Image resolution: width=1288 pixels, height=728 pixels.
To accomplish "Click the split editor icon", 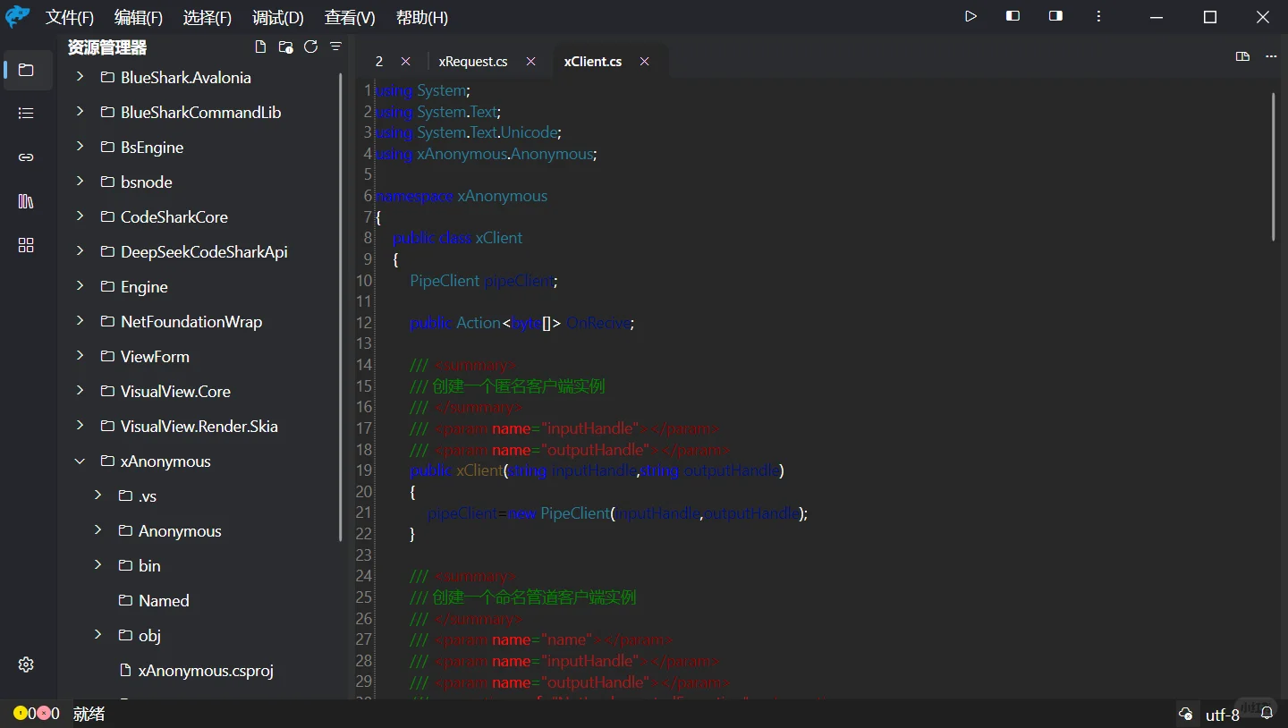I will click(1242, 56).
